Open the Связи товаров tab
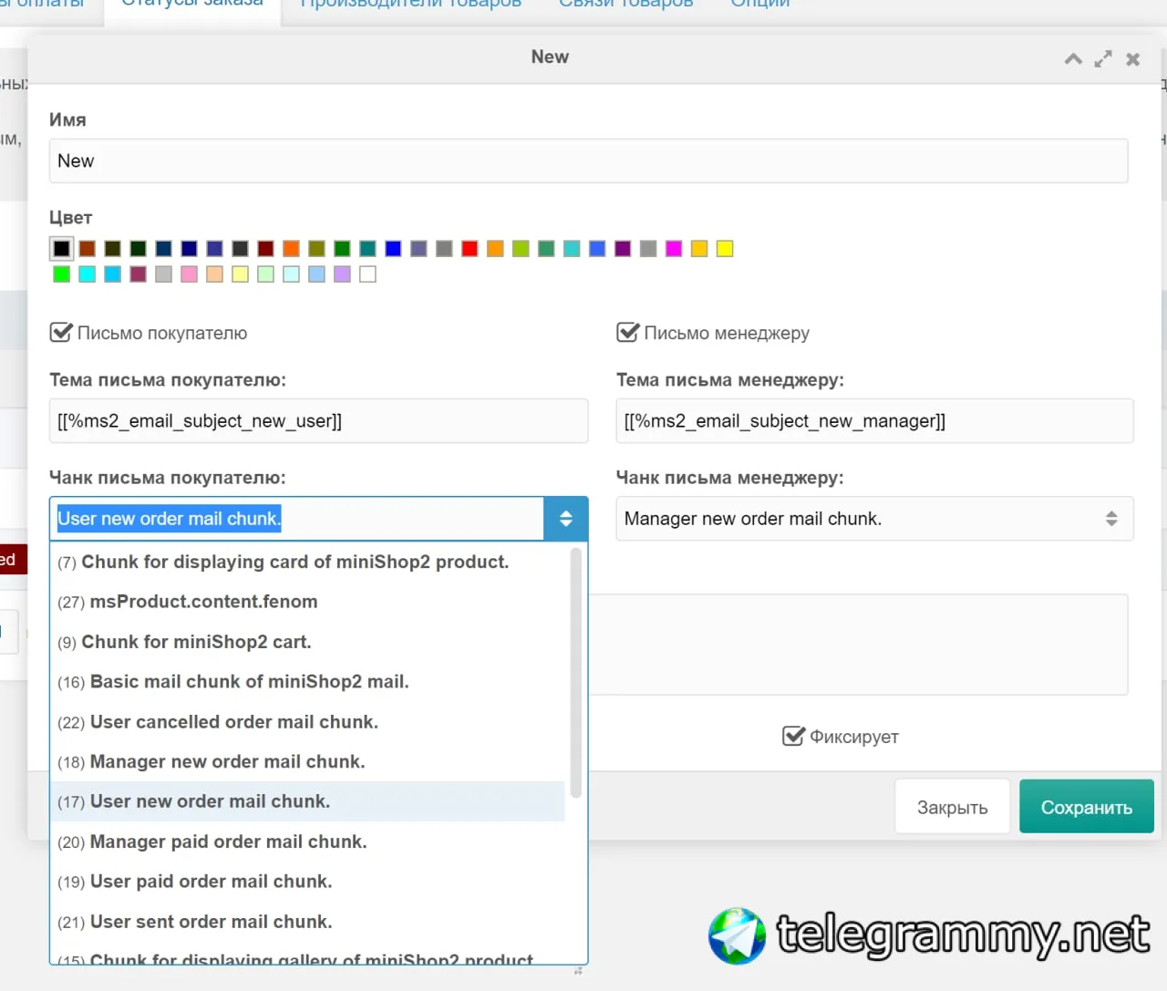Viewport: 1167px width, 991px height. click(626, 4)
